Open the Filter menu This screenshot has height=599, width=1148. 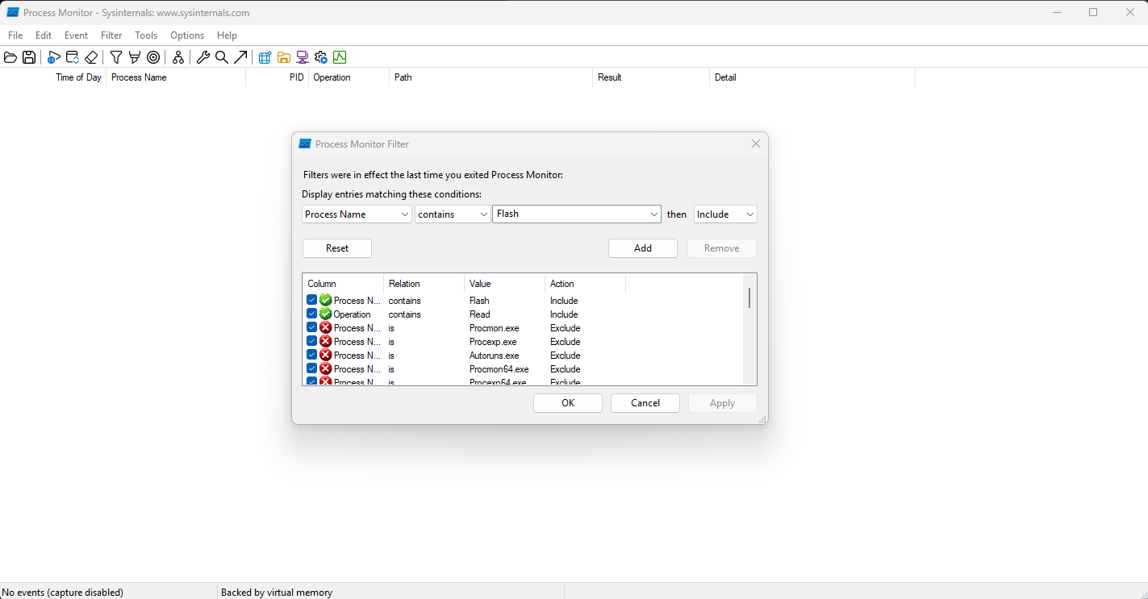click(x=111, y=35)
